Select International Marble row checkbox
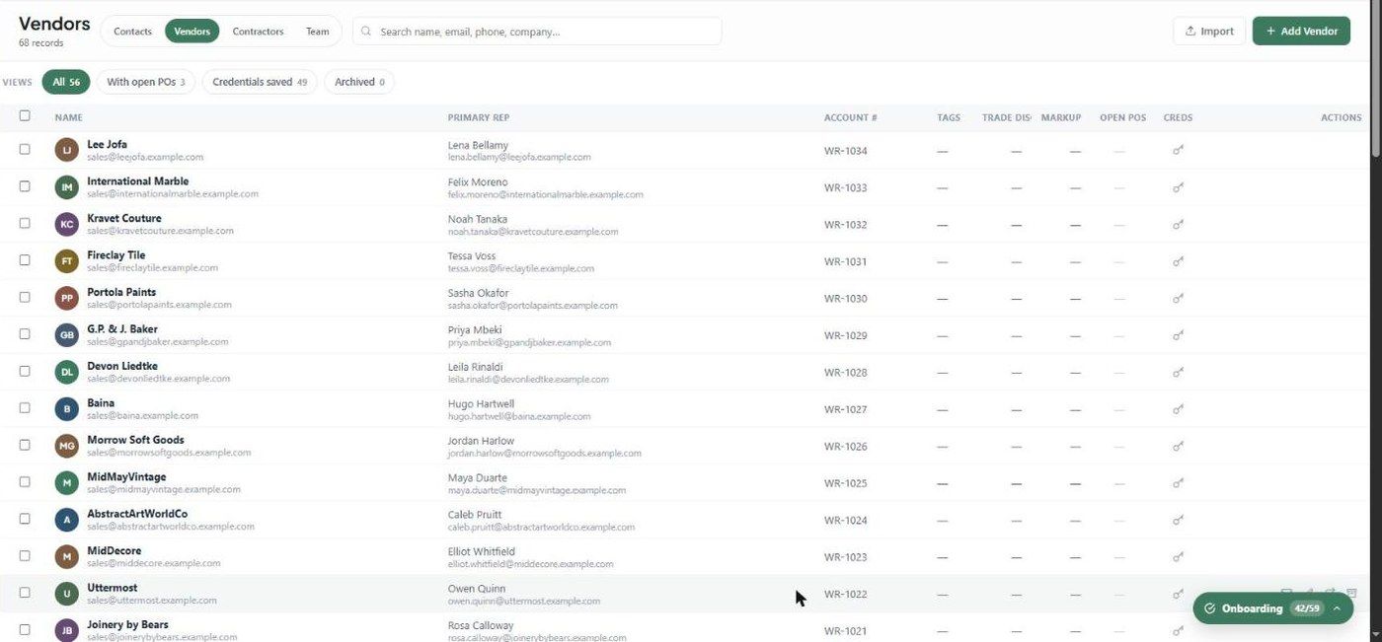 [x=25, y=185]
